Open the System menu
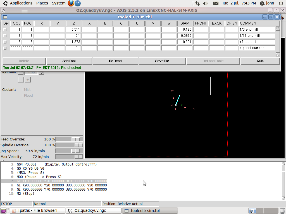 (59, 3)
